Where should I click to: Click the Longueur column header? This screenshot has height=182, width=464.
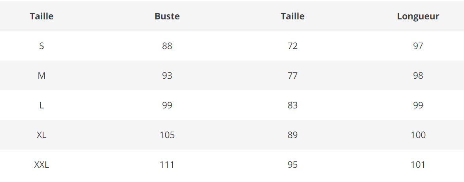pos(418,16)
